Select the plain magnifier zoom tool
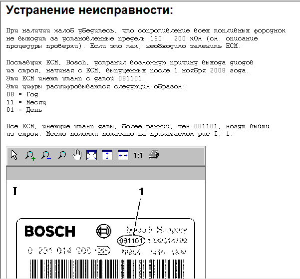Screen dimensions: 300x279 tap(62, 155)
